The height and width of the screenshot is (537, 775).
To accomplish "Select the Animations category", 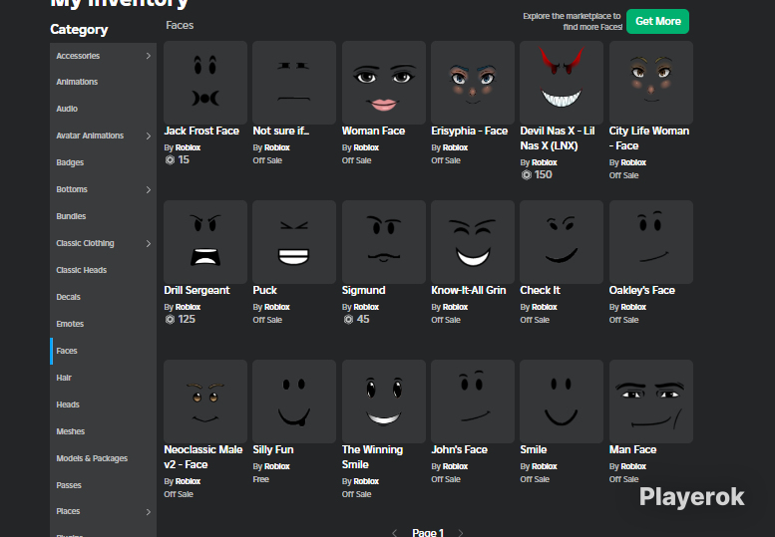I will tap(104, 82).
